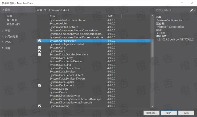Select System.ComponentModel.Composition.Re... row
The width and height of the screenshot is (197, 117).
tap(94, 34)
